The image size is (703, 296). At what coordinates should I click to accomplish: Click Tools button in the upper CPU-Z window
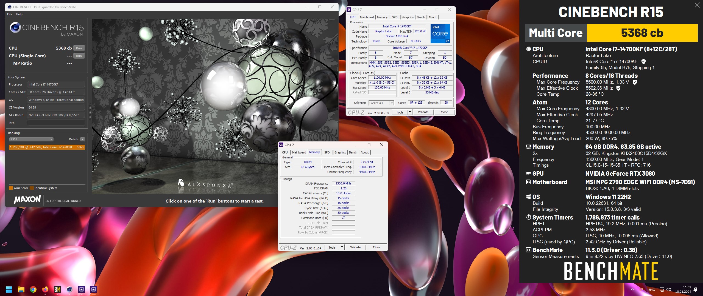click(x=400, y=112)
